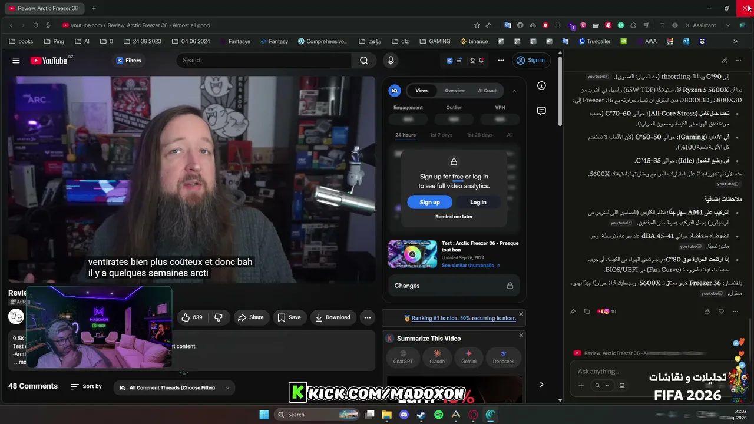This screenshot has width=754, height=424.
Task: Launch Steam from the taskbar
Action: coord(421,415)
